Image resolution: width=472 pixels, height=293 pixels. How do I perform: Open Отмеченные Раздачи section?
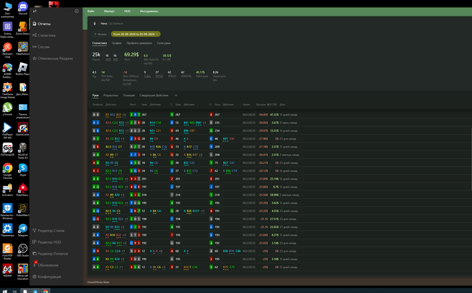click(x=55, y=59)
